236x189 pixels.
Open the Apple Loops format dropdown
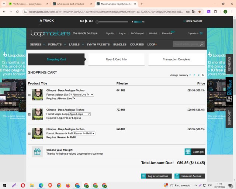tap(80, 114)
